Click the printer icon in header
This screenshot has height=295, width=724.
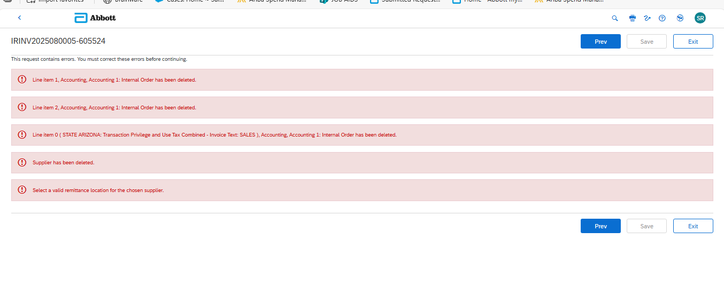(x=633, y=18)
